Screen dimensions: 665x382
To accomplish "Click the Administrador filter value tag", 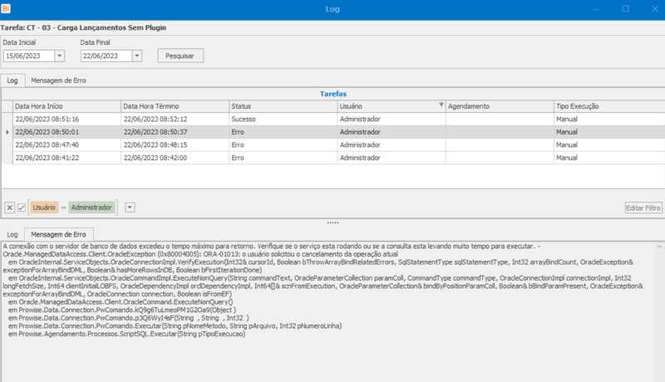I will (91, 208).
